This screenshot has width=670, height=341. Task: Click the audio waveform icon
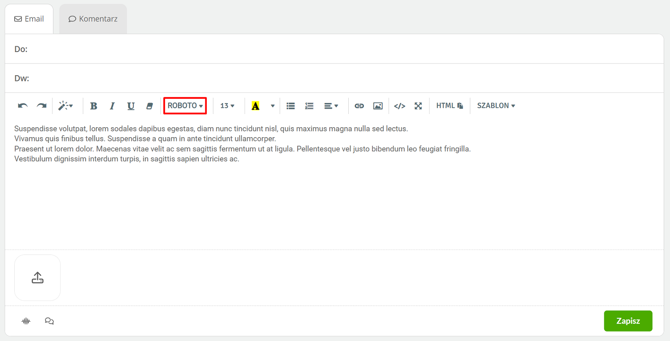(x=26, y=321)
